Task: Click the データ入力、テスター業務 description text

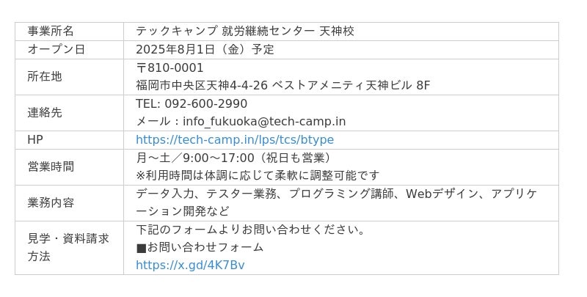Action: click(337, 202)
